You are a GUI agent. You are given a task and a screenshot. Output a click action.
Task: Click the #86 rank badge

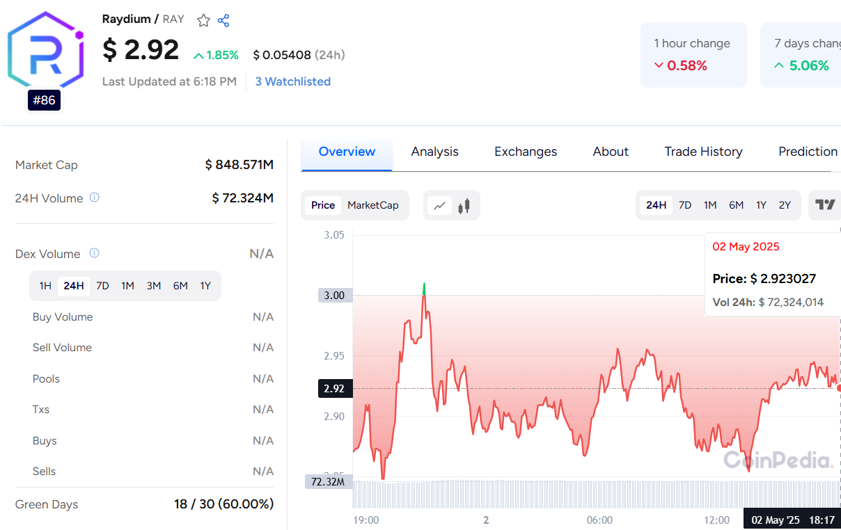[x=44, y=100]
